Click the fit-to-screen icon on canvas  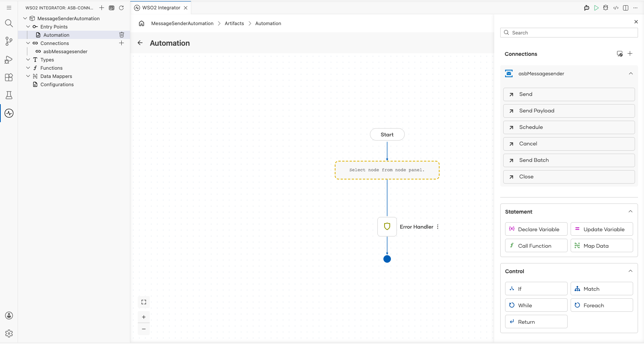pos(144,302)
